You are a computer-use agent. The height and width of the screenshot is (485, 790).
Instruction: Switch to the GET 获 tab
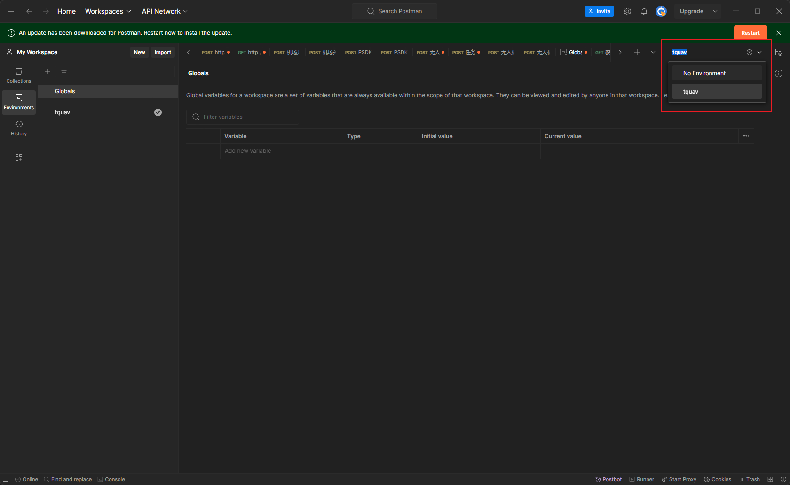tap(603, 52)
